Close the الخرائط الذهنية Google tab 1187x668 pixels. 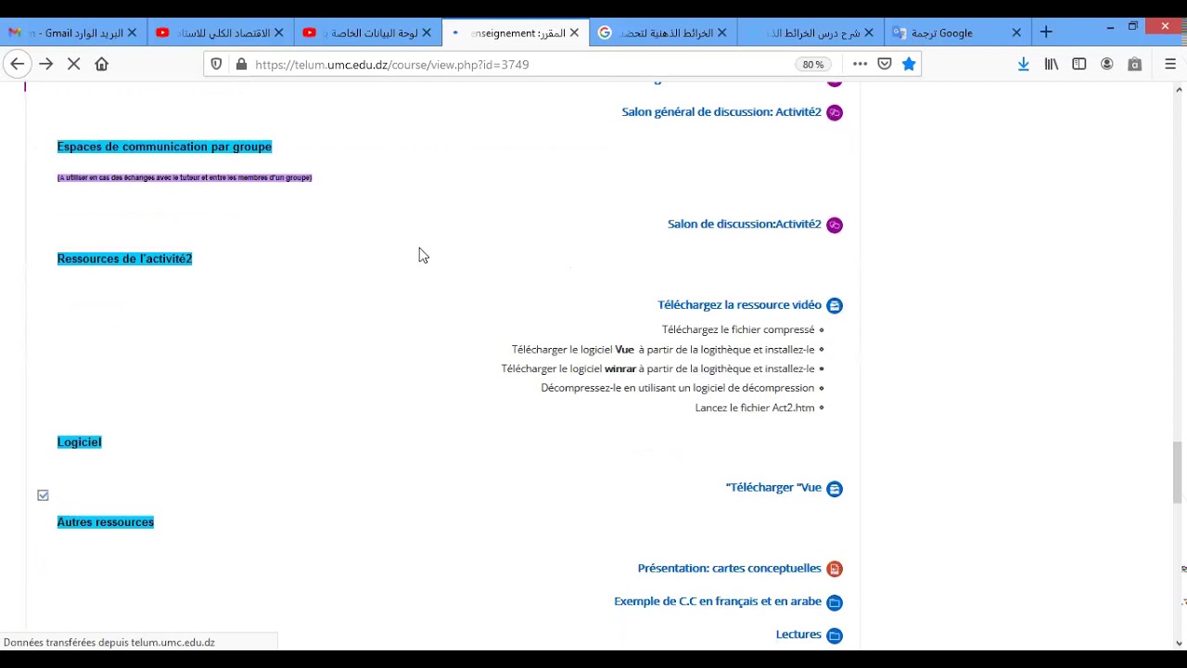(721, 32)
